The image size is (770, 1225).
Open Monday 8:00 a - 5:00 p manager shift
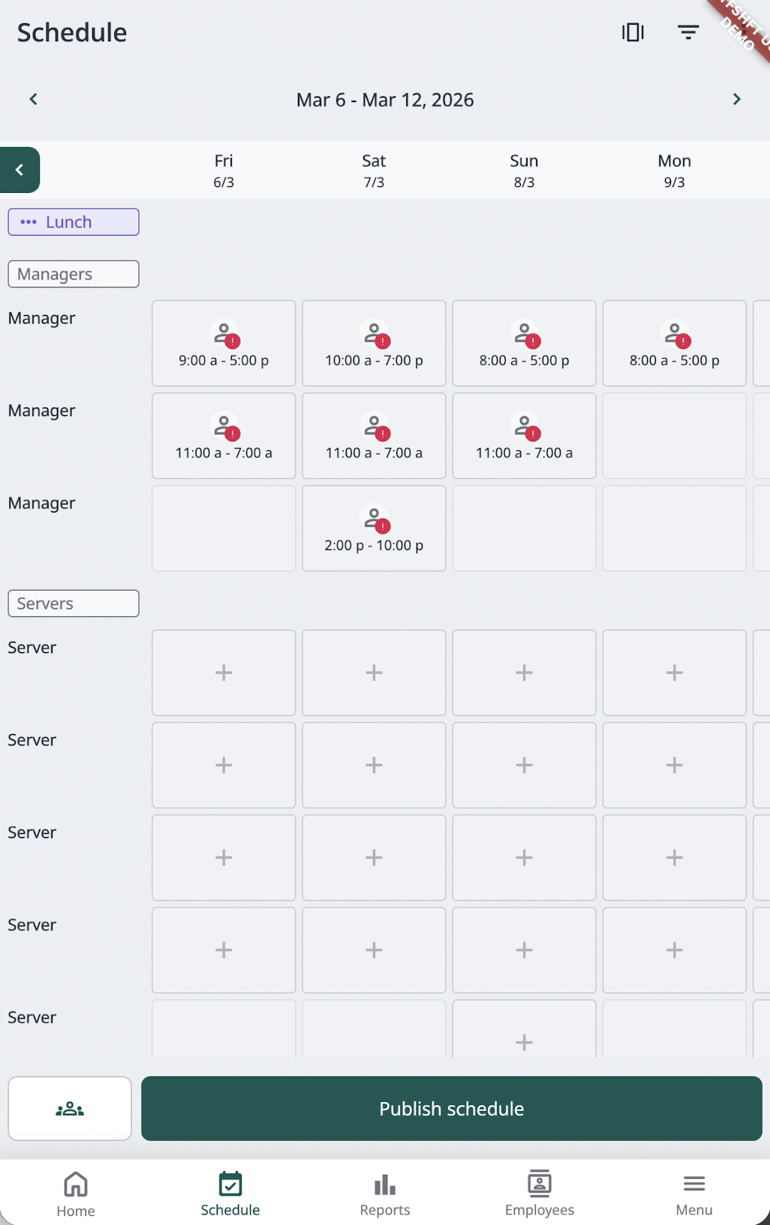(x=674, y=344)
